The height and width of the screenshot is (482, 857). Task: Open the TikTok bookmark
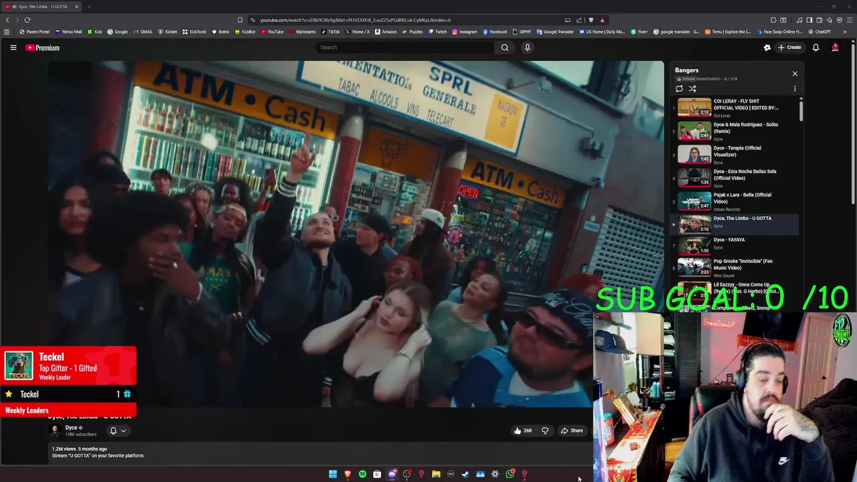pos(330,31)
